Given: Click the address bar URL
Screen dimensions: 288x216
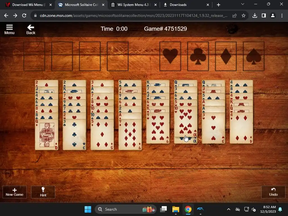Looking at the screenshot, I should click(x=134, y=16).
